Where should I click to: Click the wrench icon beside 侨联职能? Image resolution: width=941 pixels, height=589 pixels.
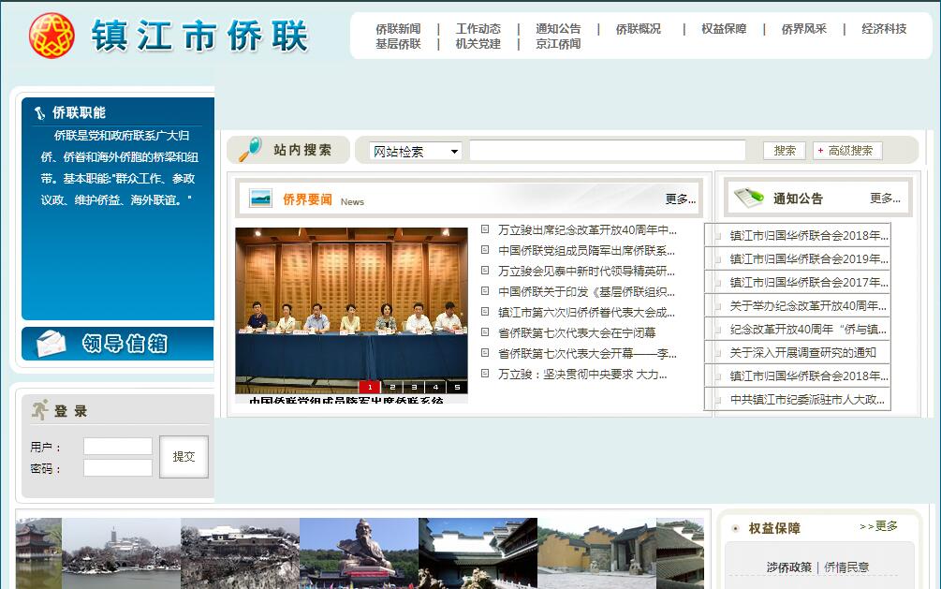click(x=39, y=113)
